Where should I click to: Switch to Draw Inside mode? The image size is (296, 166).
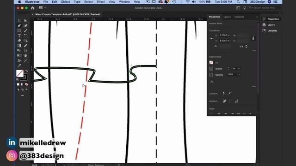(26, 89)
